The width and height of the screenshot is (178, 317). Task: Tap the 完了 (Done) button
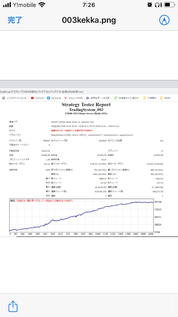15,20
